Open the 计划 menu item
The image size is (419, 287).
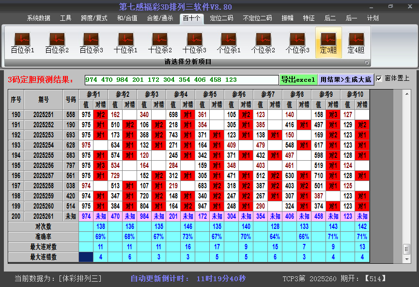click(372, 18)
